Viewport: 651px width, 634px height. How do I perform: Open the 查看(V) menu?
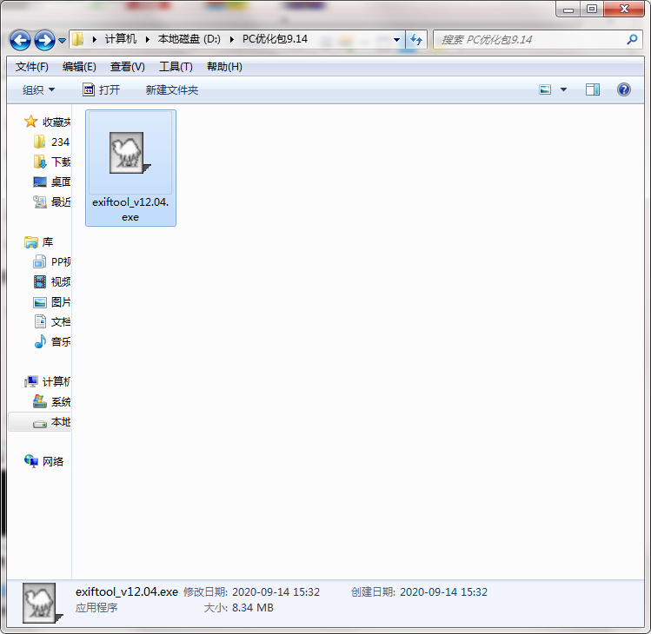(128, 66)
